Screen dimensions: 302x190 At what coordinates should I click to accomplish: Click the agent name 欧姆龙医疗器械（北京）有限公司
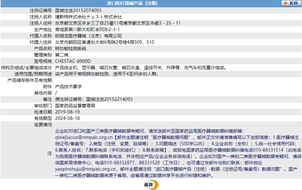[88, 36]
